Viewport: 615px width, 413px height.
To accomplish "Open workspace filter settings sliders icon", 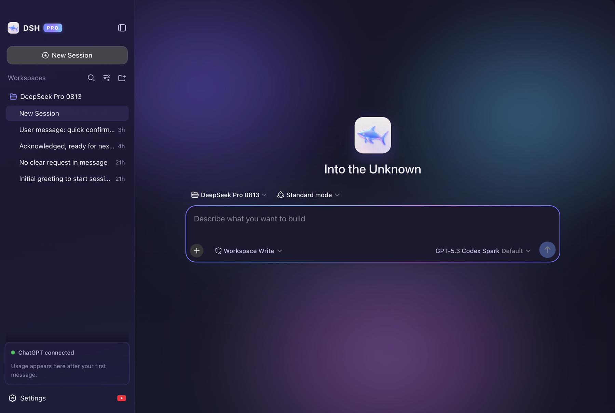I will 107,78.
